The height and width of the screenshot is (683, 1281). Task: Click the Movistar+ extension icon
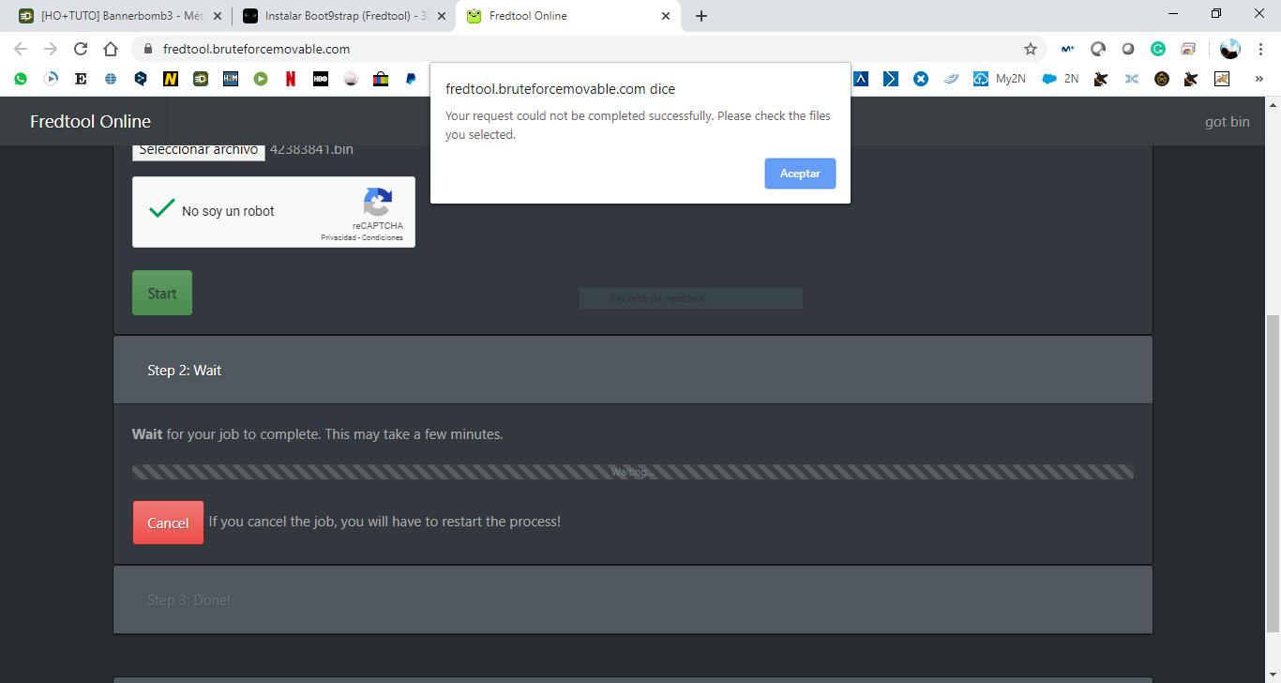tap(1067, 49)
